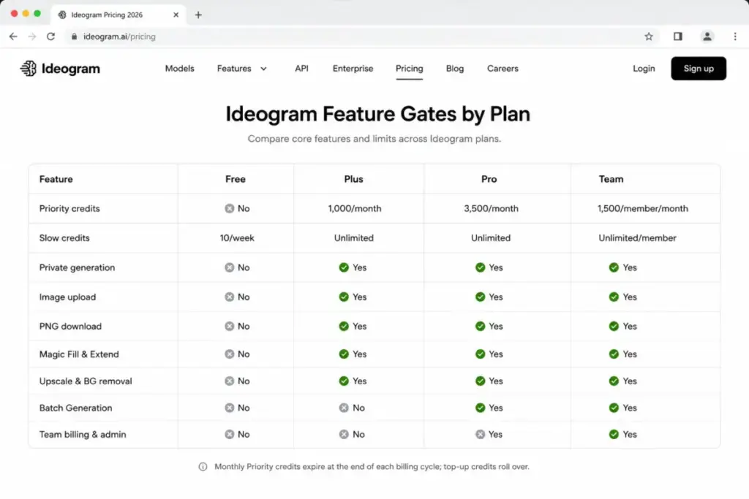The height and width of the screenshot is (499, 749).
Task: Click the Free column header
Action: click(236, 179)
